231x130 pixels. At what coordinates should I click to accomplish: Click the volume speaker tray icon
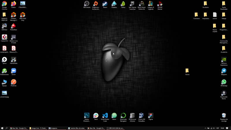[x=214, y=128]
